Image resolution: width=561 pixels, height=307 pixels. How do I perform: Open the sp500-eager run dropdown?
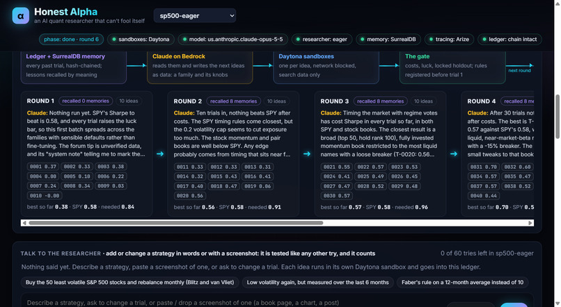click(195, 16)
